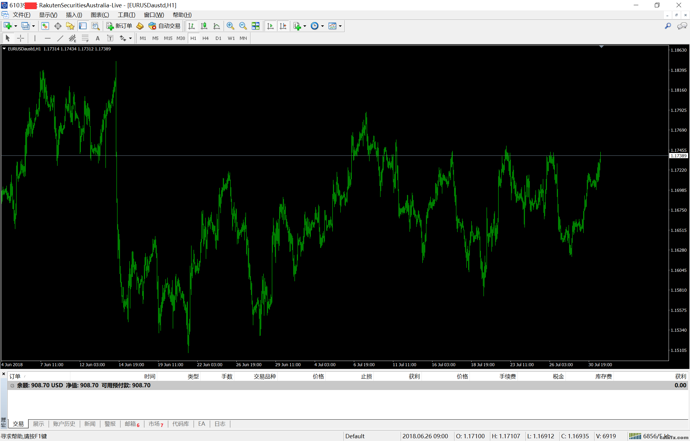Toggle the Navigator star folder icon
This screenshot has height=441, width=690.
pyautogui.click(x=70, y=26)
